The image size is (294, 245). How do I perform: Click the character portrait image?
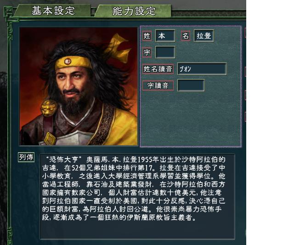(x=79, y=86)
